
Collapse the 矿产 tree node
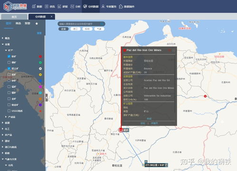coord(6,50)
